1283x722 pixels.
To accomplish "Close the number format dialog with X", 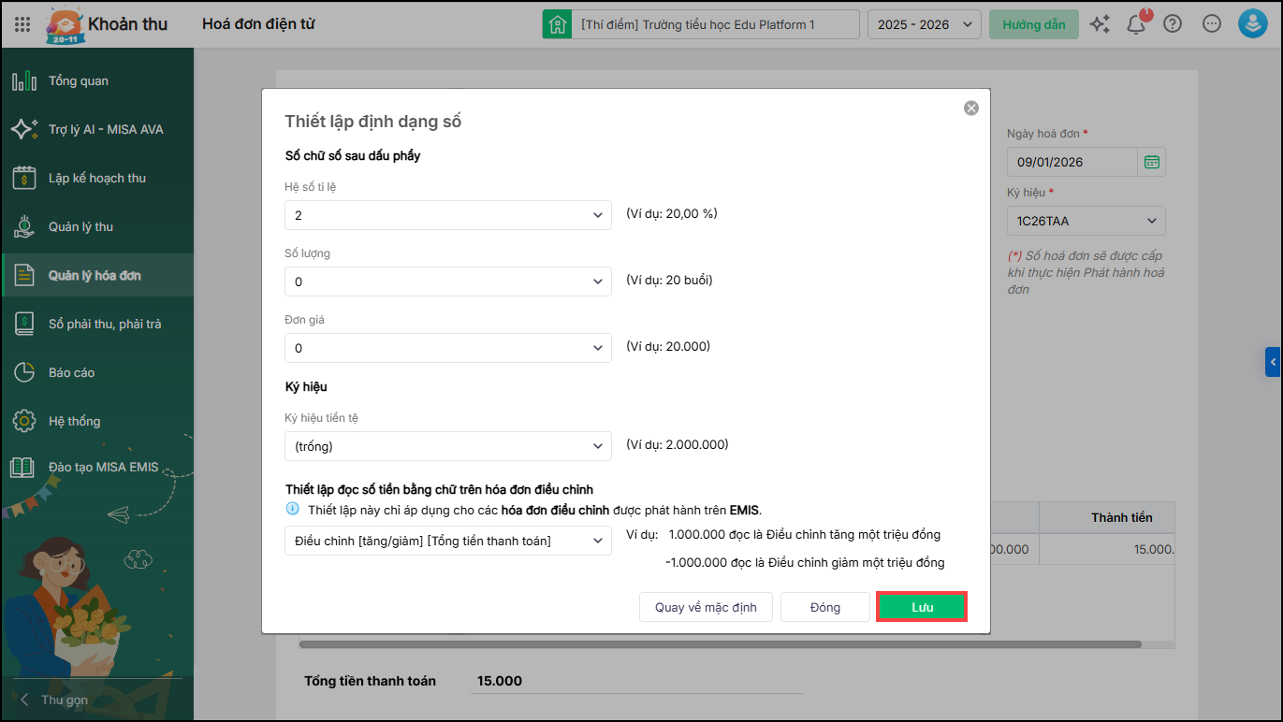I will coord(971,108).
